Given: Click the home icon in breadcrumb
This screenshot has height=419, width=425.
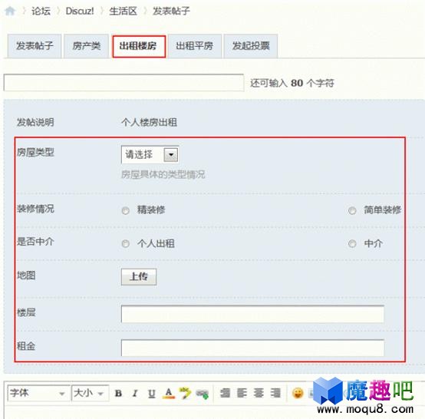Looking at the screenshot, I should 10,11.
